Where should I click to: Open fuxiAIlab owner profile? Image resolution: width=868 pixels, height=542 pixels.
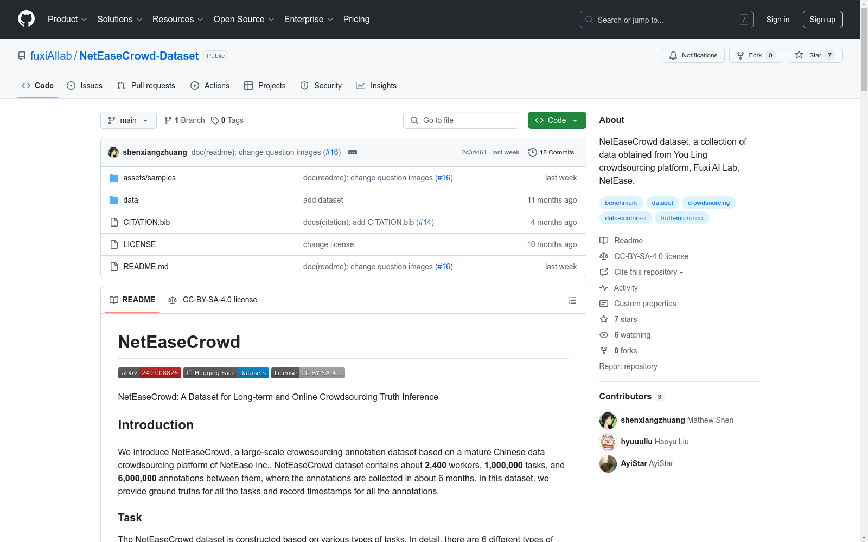51,56
